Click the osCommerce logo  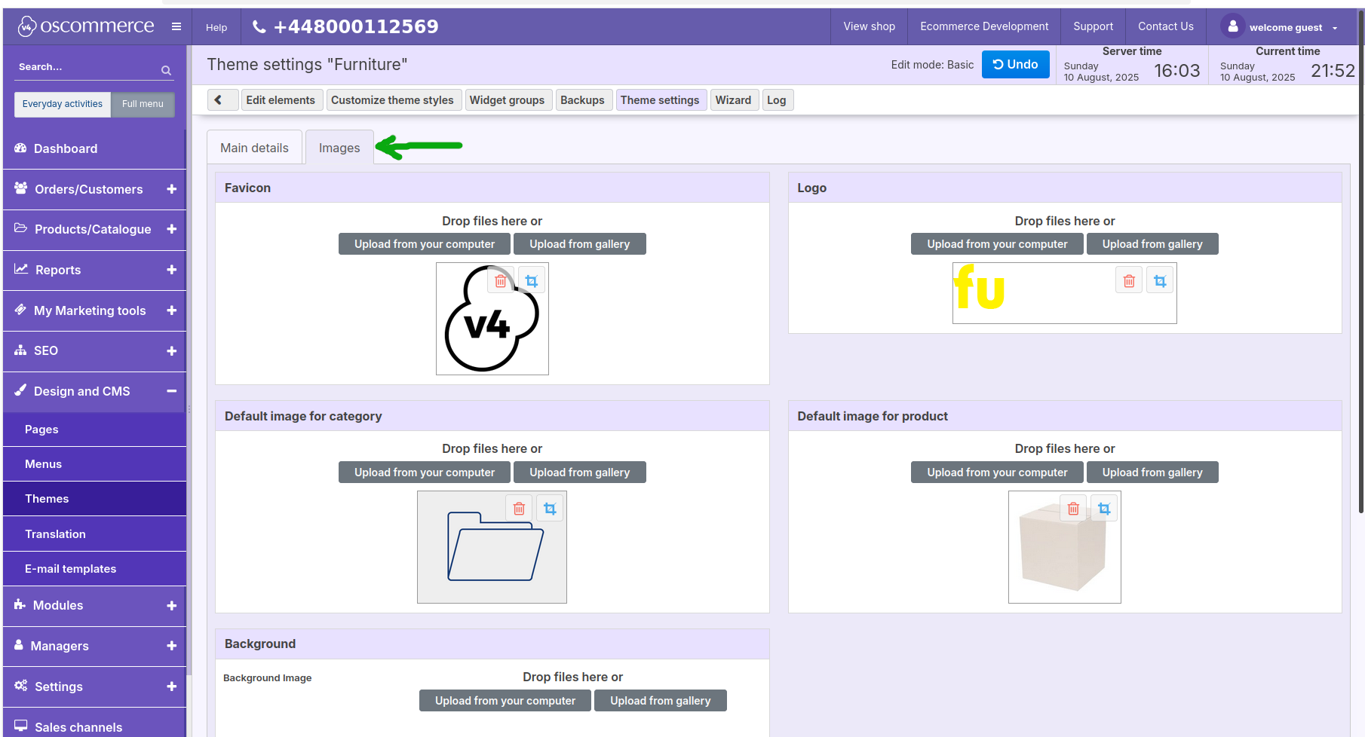(x=86, y=26)
